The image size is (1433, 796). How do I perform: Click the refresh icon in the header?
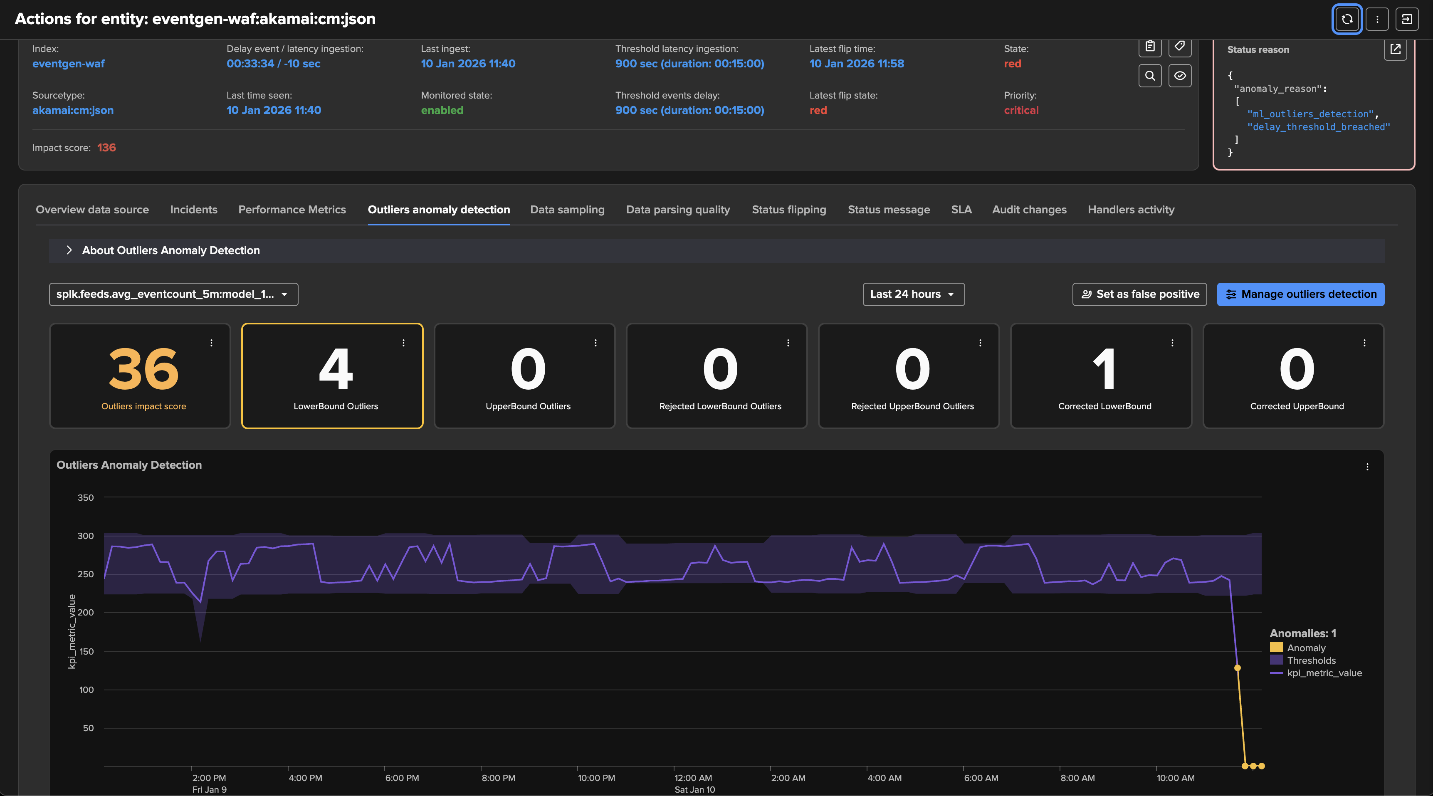[1347, 19]
